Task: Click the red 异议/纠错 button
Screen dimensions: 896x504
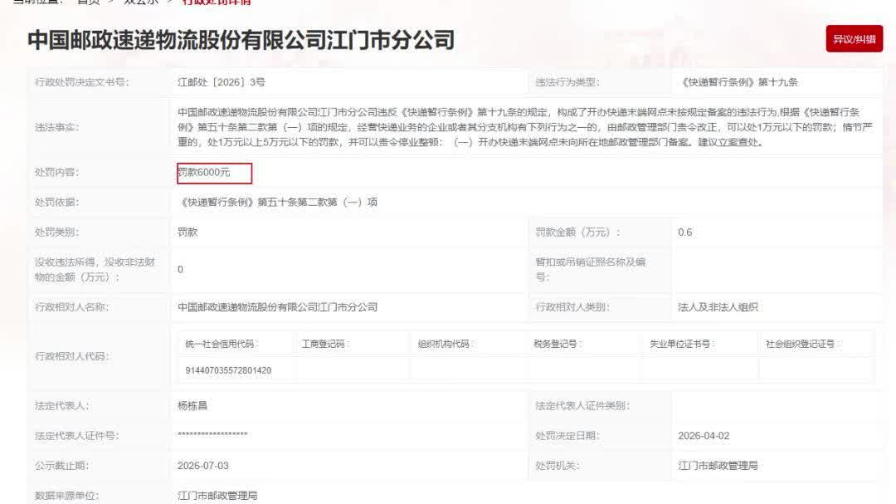Action: point(854,39)
